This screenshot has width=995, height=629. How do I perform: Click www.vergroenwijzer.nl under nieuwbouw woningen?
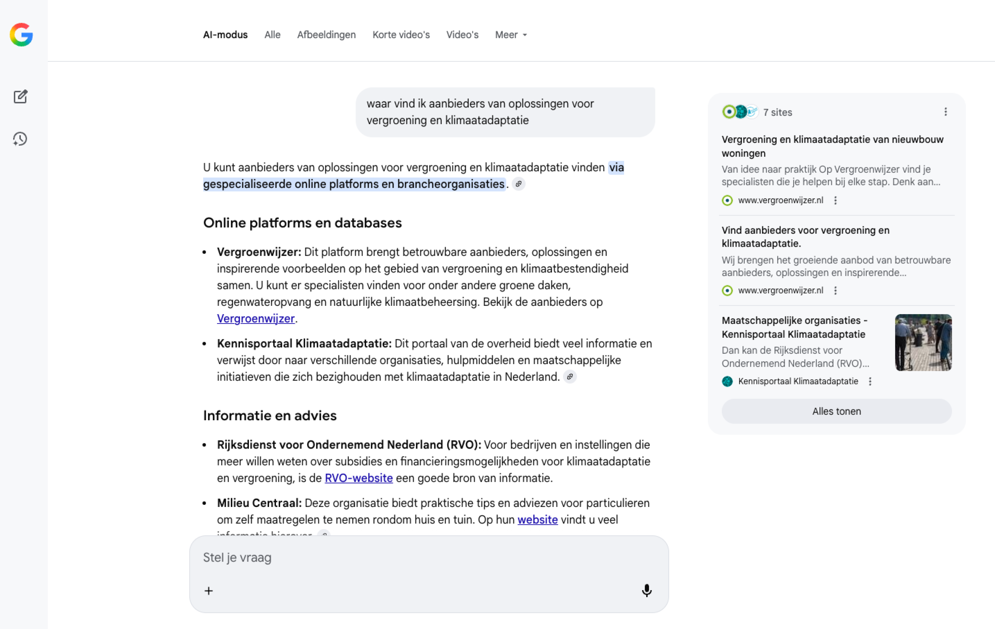pyautogui.click(x=780, y=200)
